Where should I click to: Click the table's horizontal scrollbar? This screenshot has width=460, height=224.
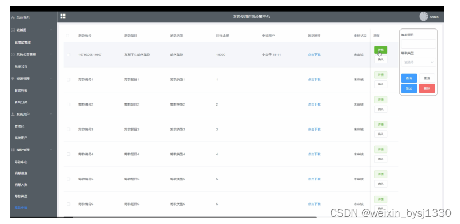194,217
